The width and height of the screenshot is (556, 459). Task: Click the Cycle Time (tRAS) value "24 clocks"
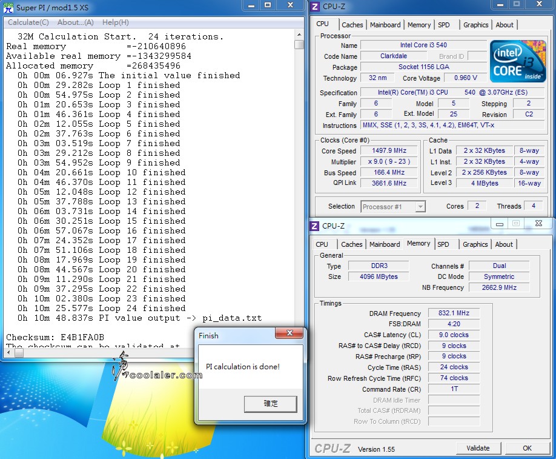[454, 367]
